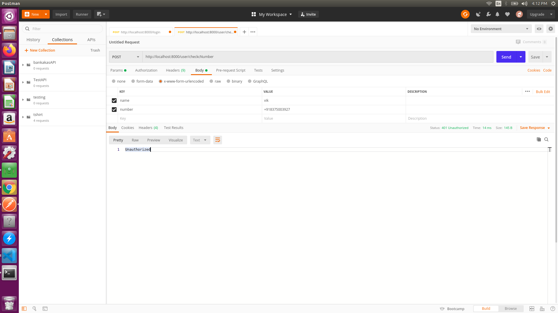Select the raw body type radio
This screenshot has width=558, height=313.
tap(211, 81)
